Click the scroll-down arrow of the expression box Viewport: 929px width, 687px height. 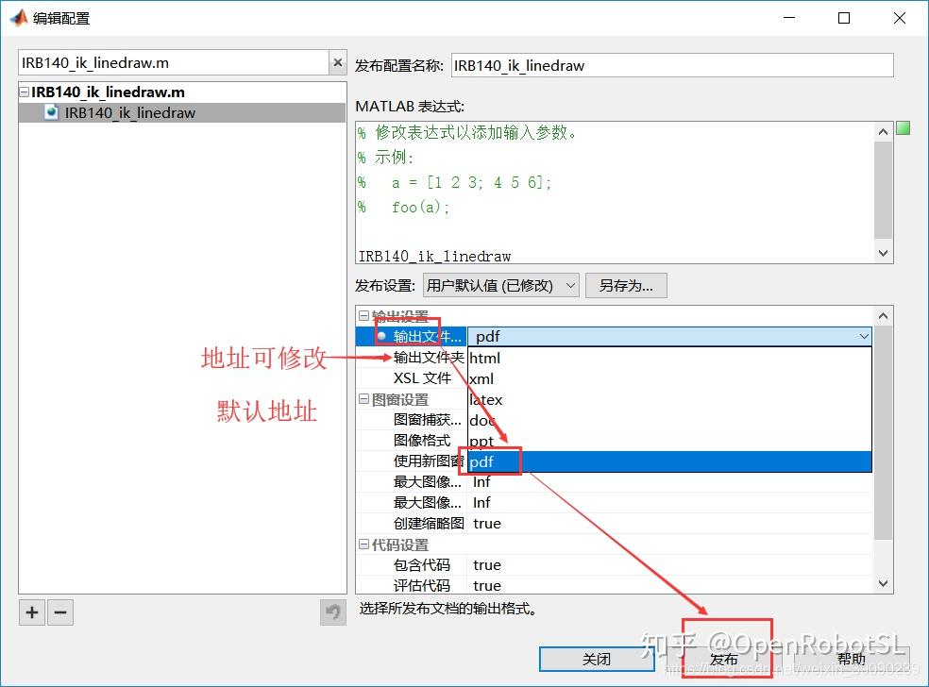coord(881,253)
